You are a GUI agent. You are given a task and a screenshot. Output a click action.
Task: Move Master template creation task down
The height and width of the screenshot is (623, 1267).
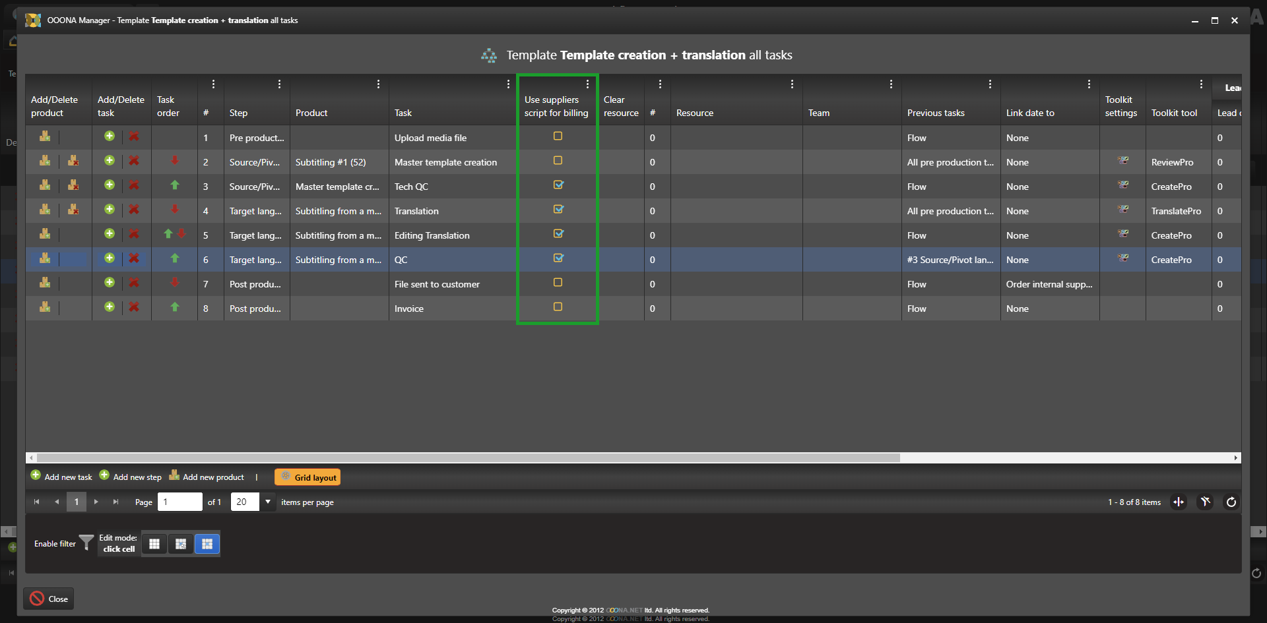click(175, 161)
